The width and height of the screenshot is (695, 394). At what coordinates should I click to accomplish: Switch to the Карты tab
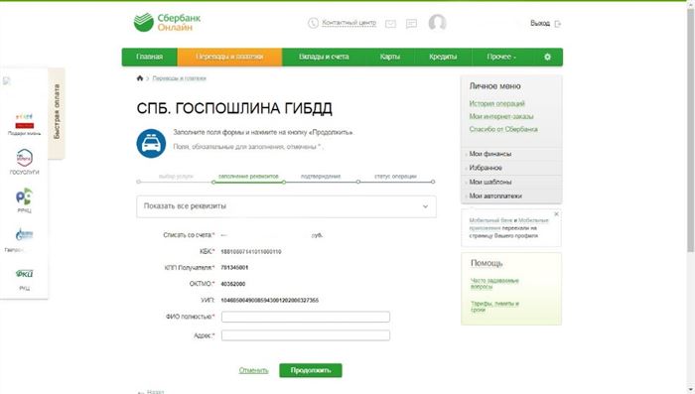(390, 57)
